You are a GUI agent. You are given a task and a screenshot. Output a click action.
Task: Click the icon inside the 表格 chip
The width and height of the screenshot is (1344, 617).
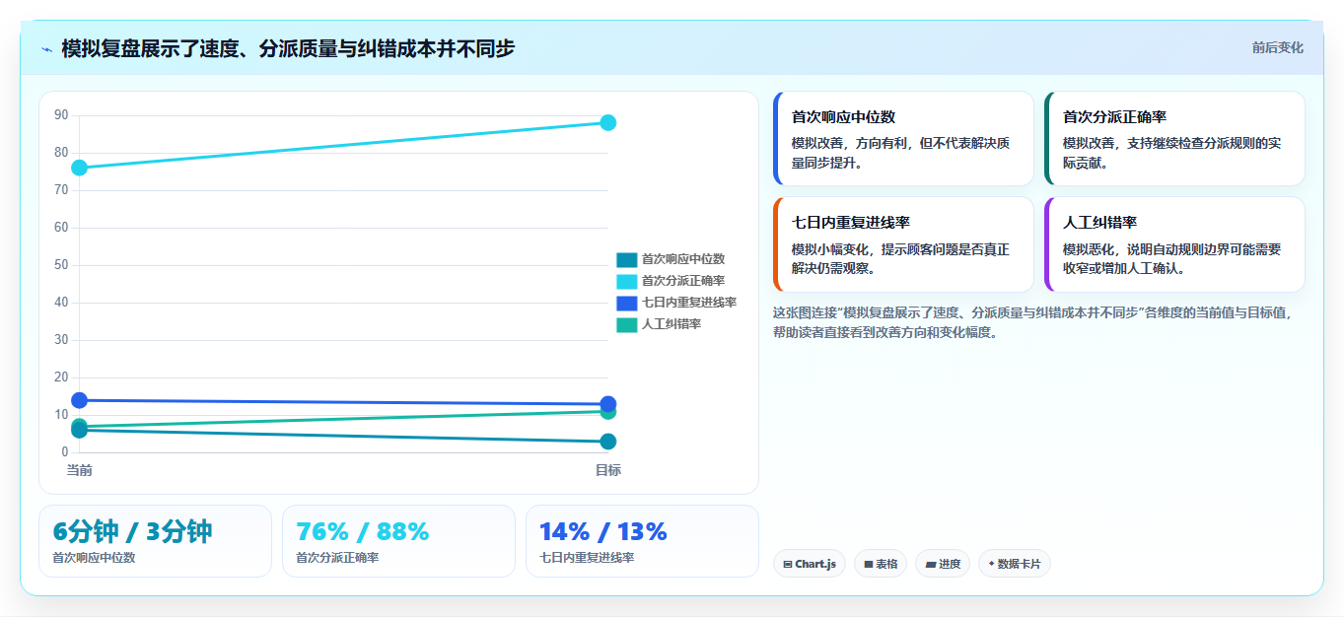pos(869,565)
